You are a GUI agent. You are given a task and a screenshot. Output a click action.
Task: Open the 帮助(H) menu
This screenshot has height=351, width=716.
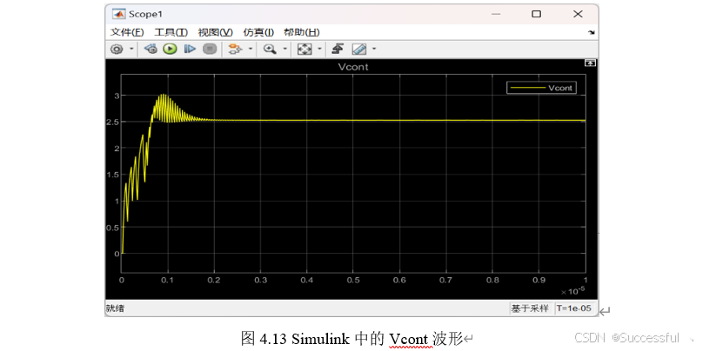point(301,32)
